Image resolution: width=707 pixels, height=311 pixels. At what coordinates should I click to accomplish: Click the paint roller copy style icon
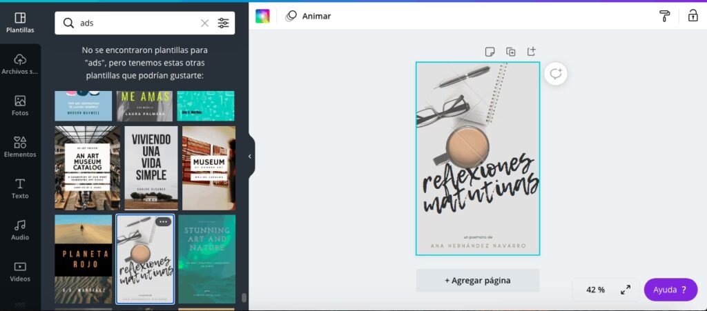tap(665, 16)
